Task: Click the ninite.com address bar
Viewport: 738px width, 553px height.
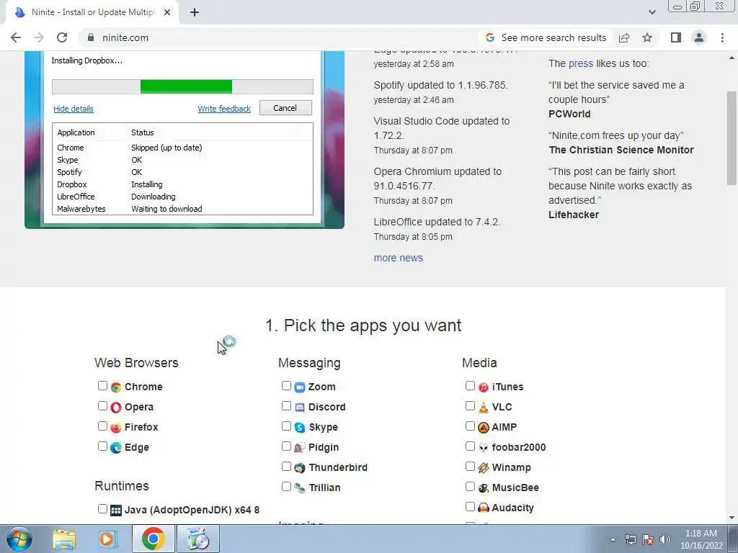Action: [277, 37]
